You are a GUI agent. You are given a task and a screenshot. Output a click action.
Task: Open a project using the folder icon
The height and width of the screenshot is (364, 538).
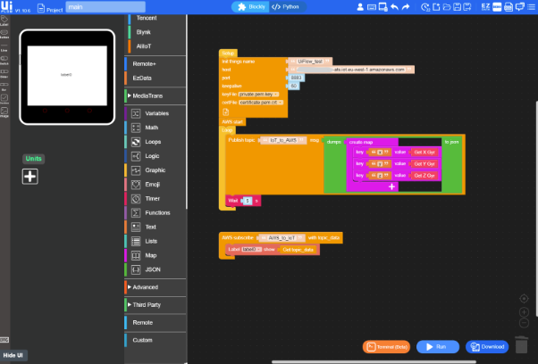click(x=447, y=7)
